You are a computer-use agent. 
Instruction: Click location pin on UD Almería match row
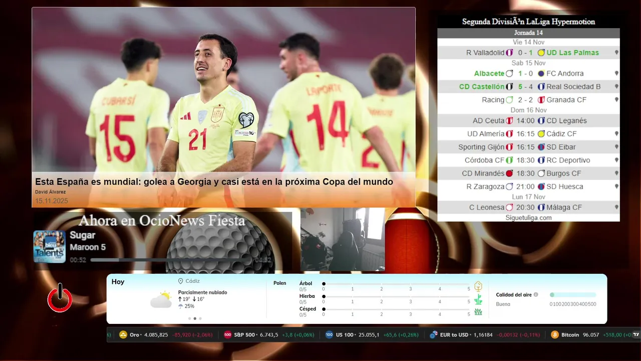616,134
